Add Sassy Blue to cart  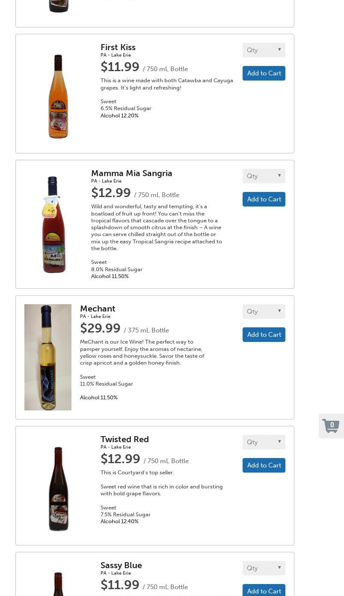264,591
